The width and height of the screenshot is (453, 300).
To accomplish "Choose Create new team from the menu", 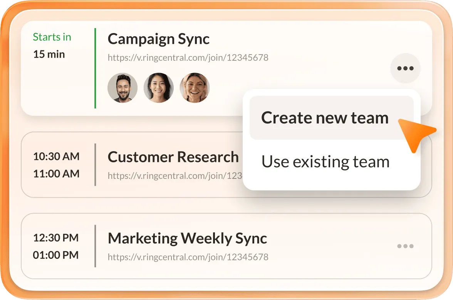I will point(325,118).
